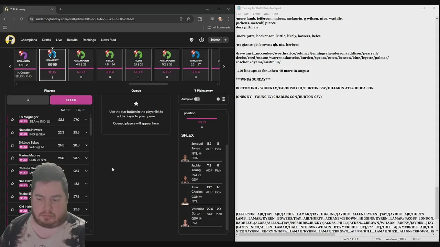Viewport: 440px width, 247px height.
Task: Show the next draft picks with right arrow
Action: pyautogui.click(x=224, y=67)
